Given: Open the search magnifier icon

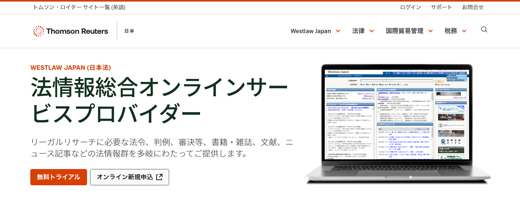Looking at the screenshot, I should pyautogui.click(x=484, y=30).
